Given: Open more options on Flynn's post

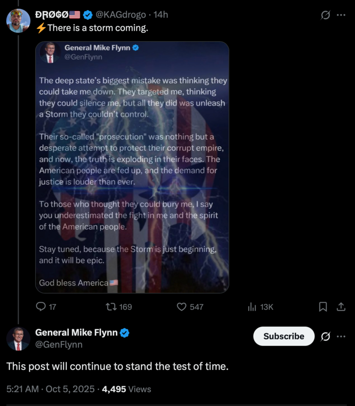Looking at the screenshot, I should (341, 336).
